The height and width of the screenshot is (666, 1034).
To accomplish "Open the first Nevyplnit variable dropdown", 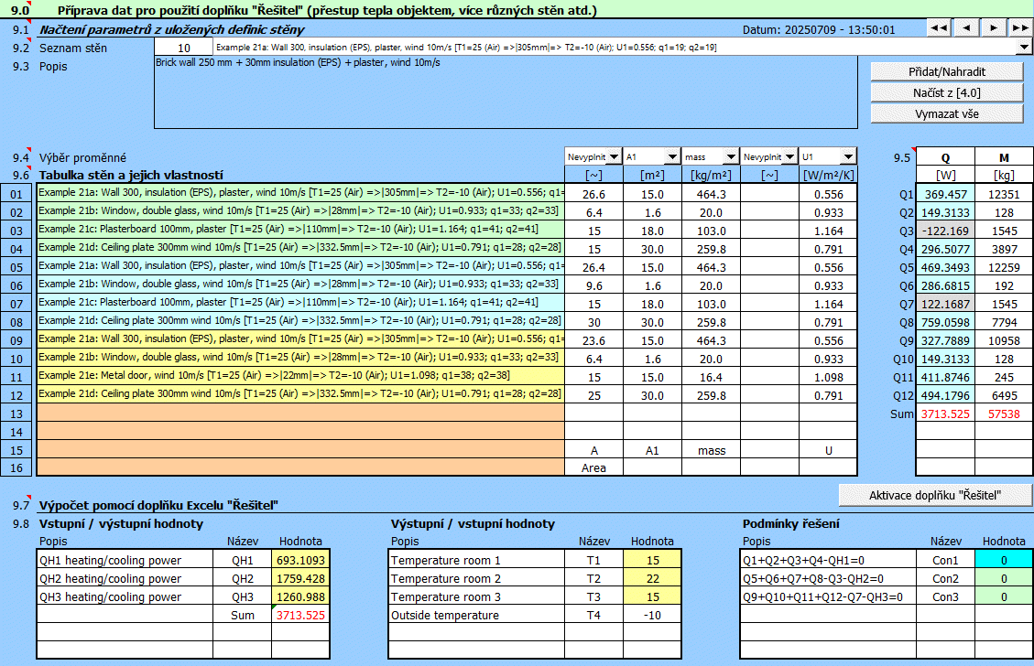I will click(613, 156).
